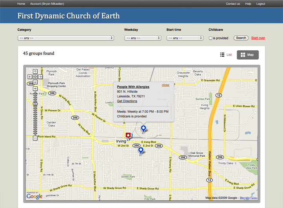The width and height of the screenshot is (283, 208).
Task: Switch to Map view
Action: point(248,55)
